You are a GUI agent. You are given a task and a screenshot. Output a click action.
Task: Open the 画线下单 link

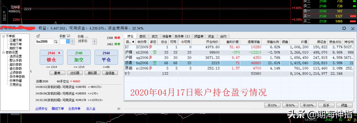click(58, 109)
